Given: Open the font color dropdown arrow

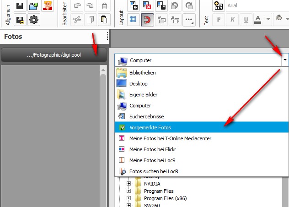Looking at the screenshot, I should coord(268,19).
